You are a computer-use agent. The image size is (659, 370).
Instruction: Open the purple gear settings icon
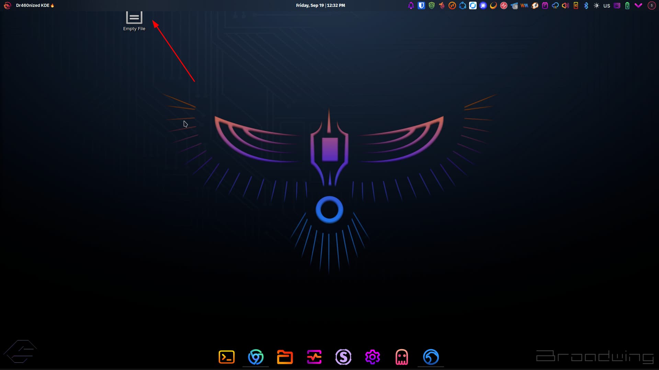372,357
